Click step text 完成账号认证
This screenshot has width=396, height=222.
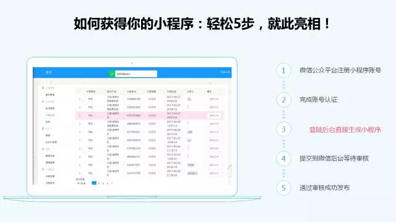pos(318,100)
